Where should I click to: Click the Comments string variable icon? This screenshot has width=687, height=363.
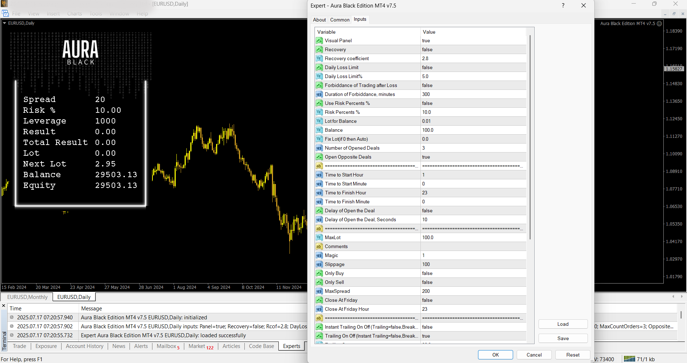319,246
